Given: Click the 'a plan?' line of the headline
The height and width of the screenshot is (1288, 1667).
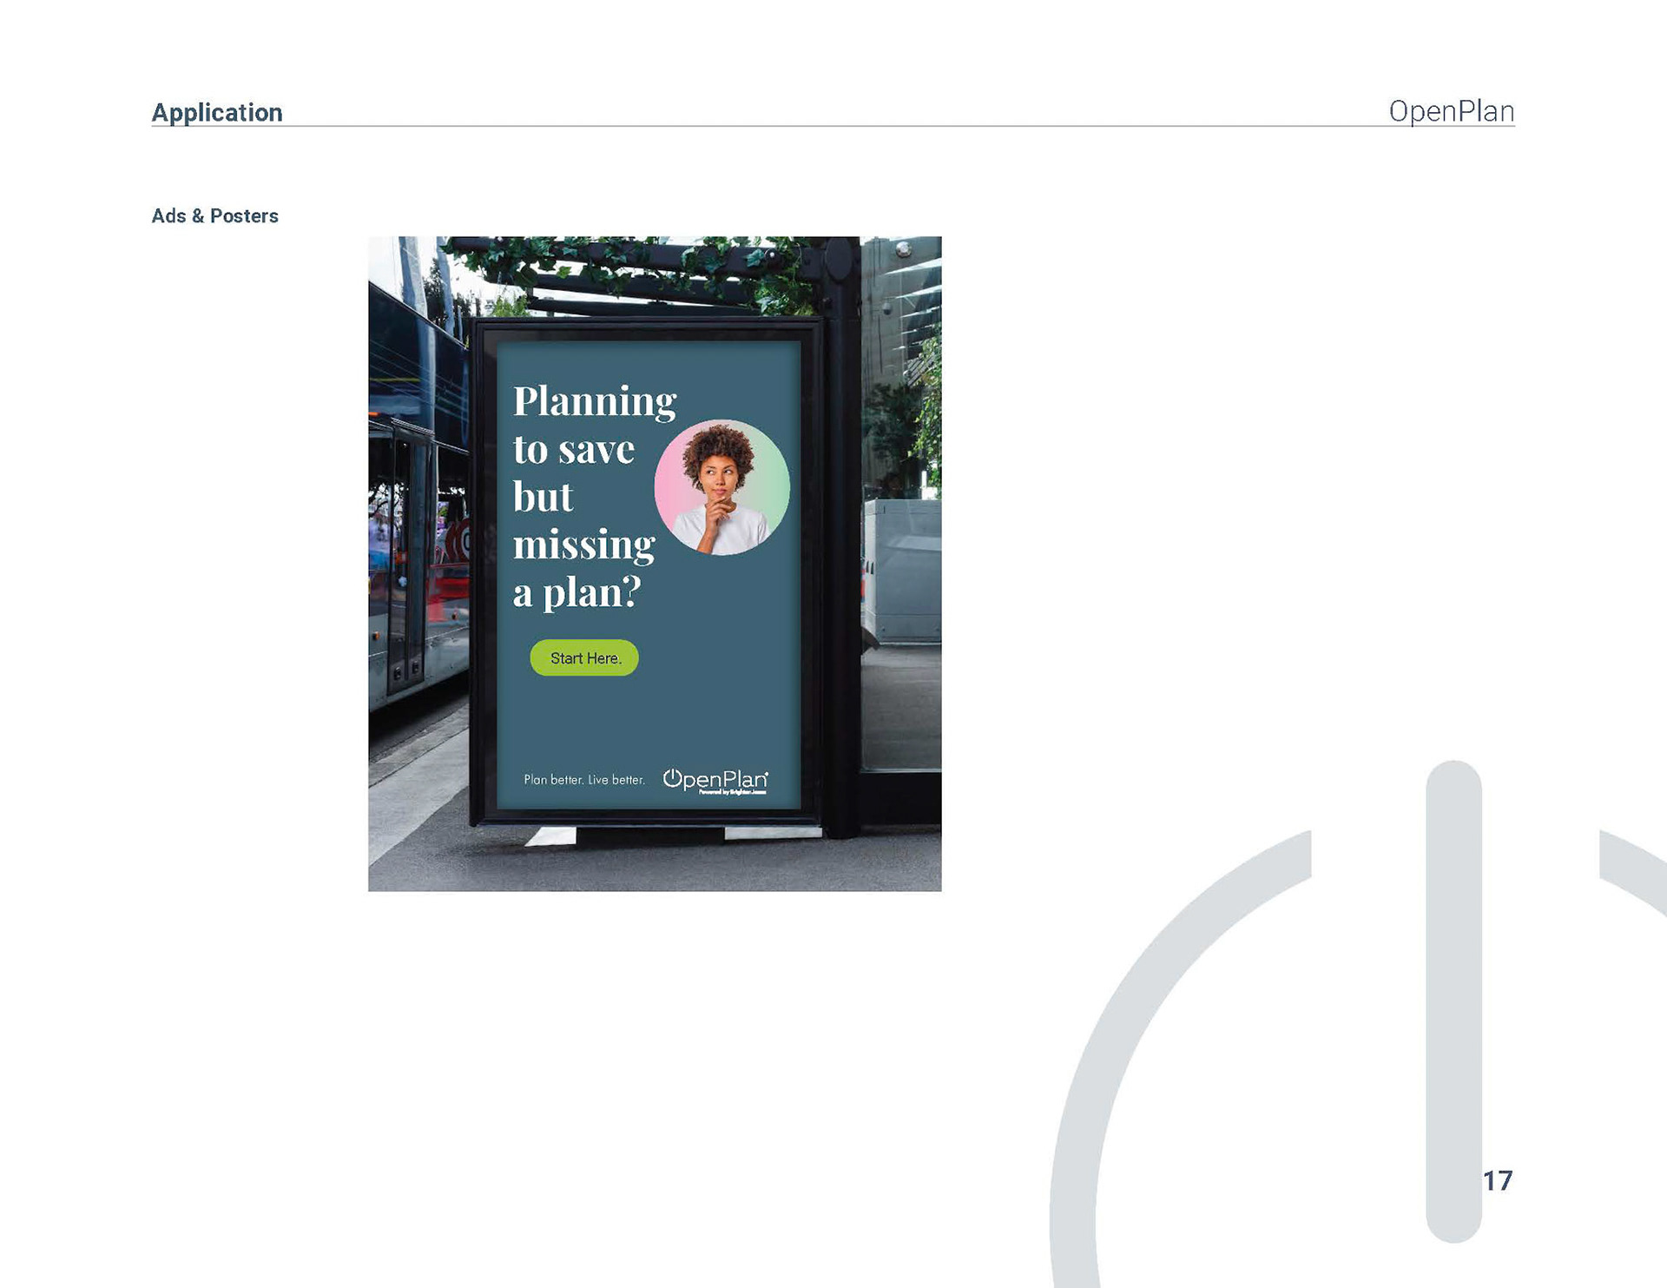Looking at the screenshot, I should click(577, 594).
